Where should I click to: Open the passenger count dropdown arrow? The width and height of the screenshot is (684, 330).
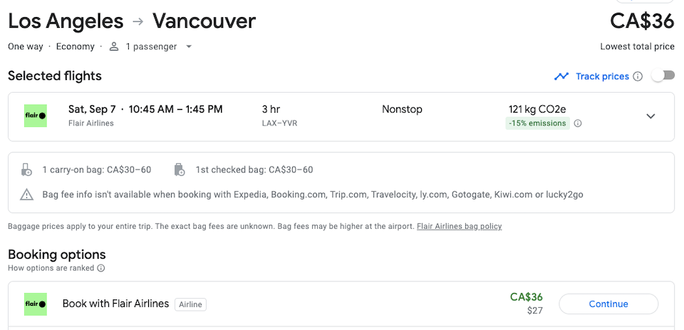coord(188,47)
